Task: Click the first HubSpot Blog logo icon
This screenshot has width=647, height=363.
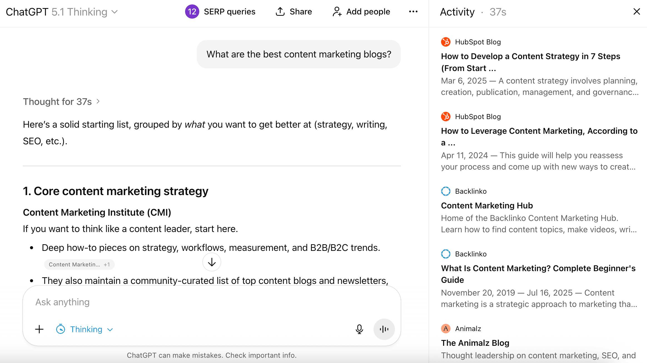Action: point(446,42)
